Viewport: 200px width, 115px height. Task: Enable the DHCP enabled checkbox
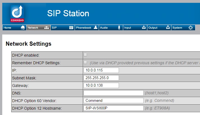[85, 55]
